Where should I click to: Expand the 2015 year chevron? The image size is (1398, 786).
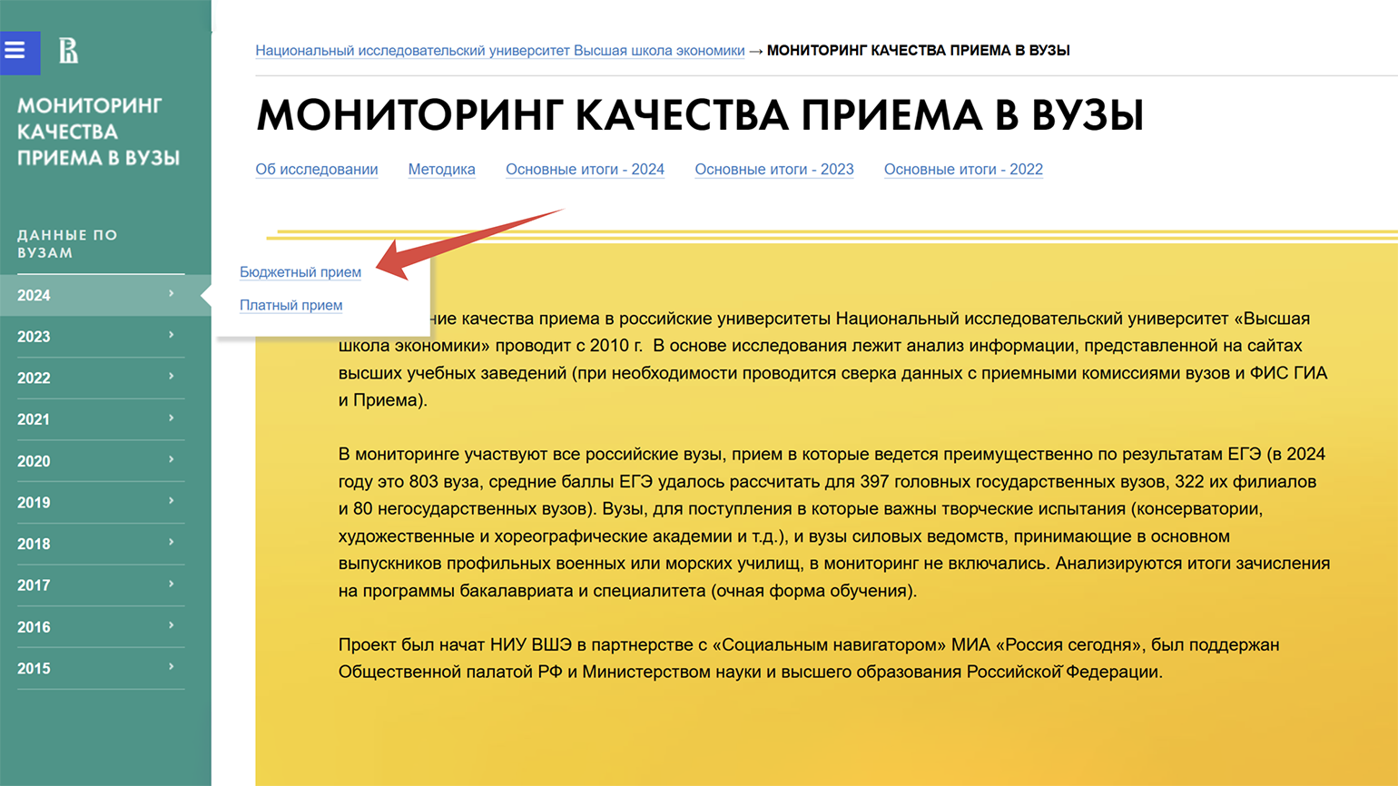172,667
